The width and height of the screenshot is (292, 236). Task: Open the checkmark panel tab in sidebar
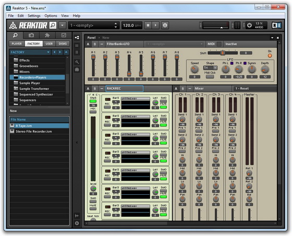(64, 35)
